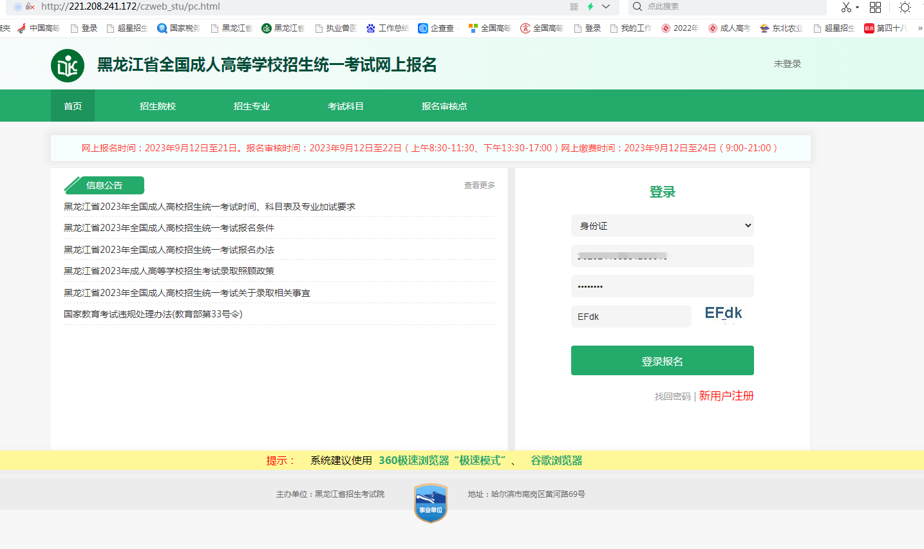This screenshot has width=924, height=549.
Task: Select the 报名审核点 navigation tab
Action: (x=444, y=106)
